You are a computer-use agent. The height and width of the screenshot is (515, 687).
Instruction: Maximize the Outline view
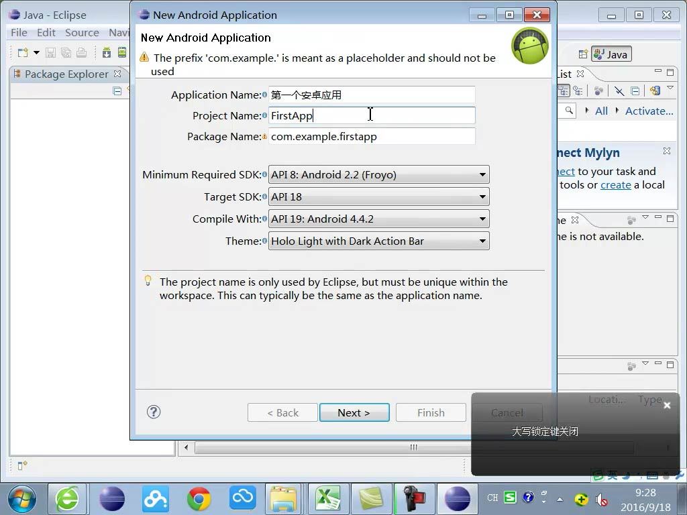(x=670, y=218)
